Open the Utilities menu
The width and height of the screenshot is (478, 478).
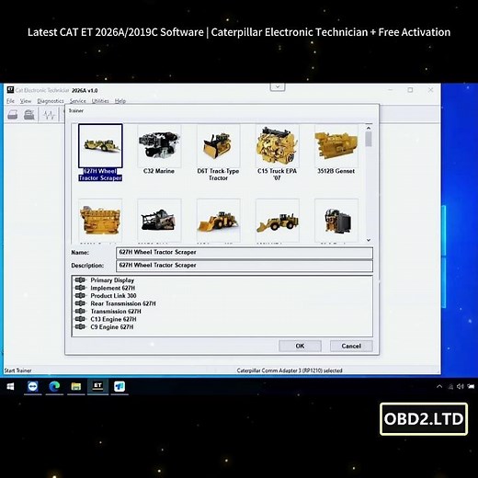[x=100, y=101]
